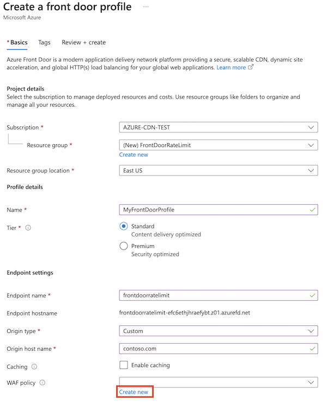Select the Premium tier radio button
Screen dimensions: 327x407
coord(124,246)
